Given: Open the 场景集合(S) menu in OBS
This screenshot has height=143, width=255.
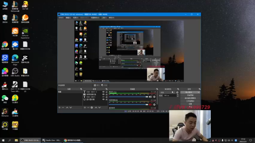Looking at the screenshot, I should [95, 18].
